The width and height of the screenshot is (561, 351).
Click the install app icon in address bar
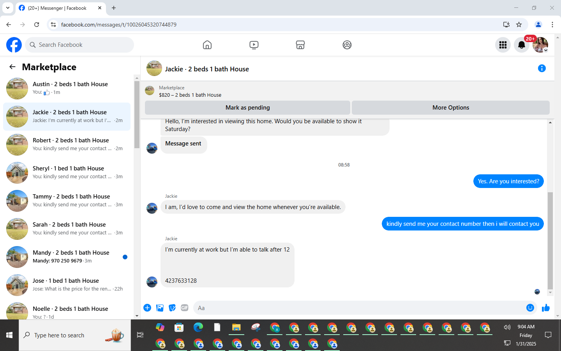(506, 25)
